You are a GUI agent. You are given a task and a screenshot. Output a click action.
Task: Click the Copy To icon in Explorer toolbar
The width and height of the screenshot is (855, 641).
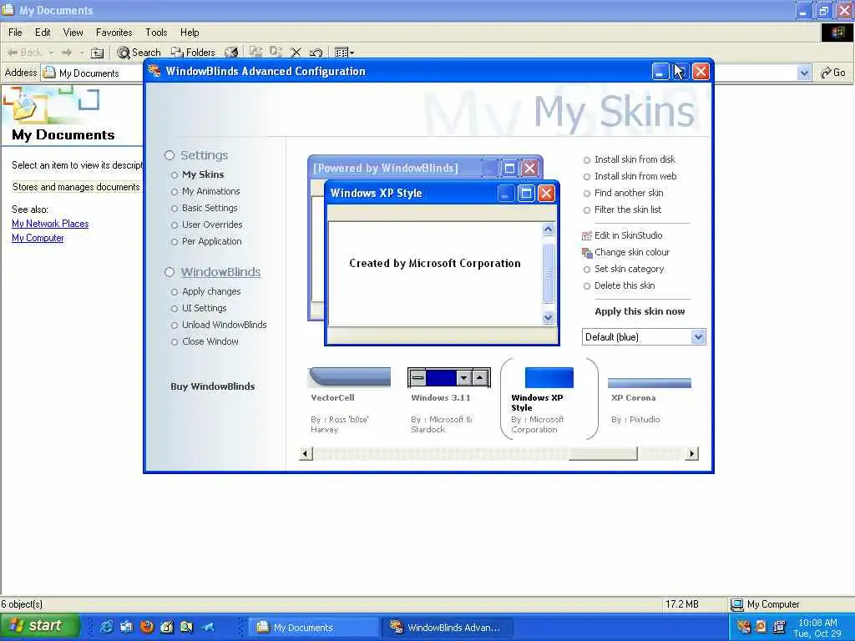[x=276, y=52]
